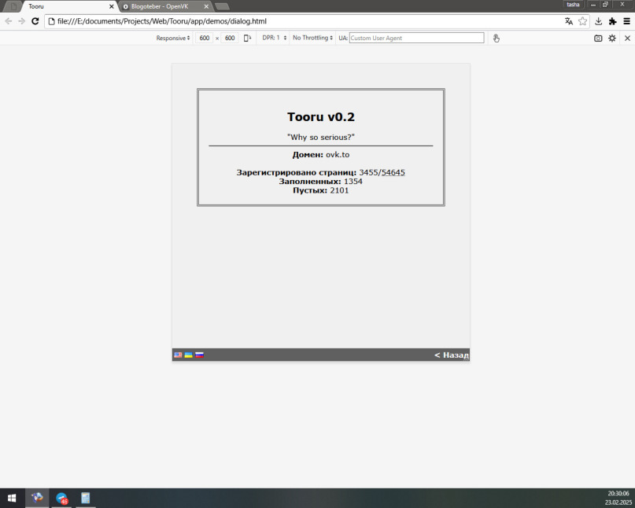
Task: Click the translate page icon in address bar
Action: [569, 21]
